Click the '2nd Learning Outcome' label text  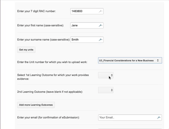pyautogui.click(x=50, y=92)
